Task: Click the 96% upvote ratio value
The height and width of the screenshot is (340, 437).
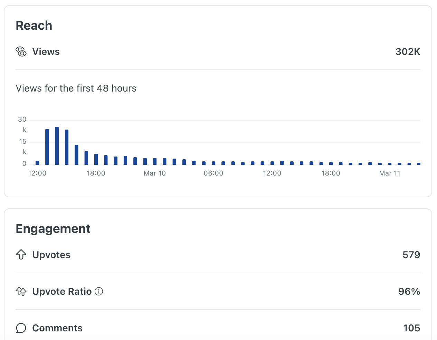Action: tap(409, 291)
